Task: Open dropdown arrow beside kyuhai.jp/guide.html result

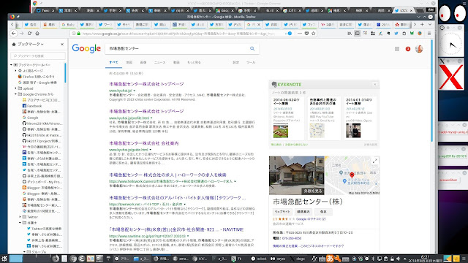Action: coord(150,150)
